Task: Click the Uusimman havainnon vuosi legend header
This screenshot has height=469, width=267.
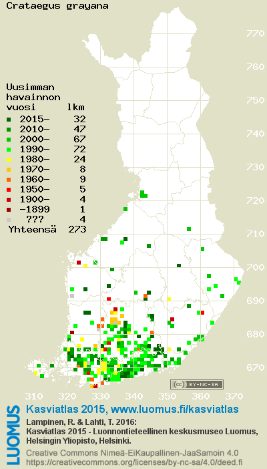Action: [33, 98]
